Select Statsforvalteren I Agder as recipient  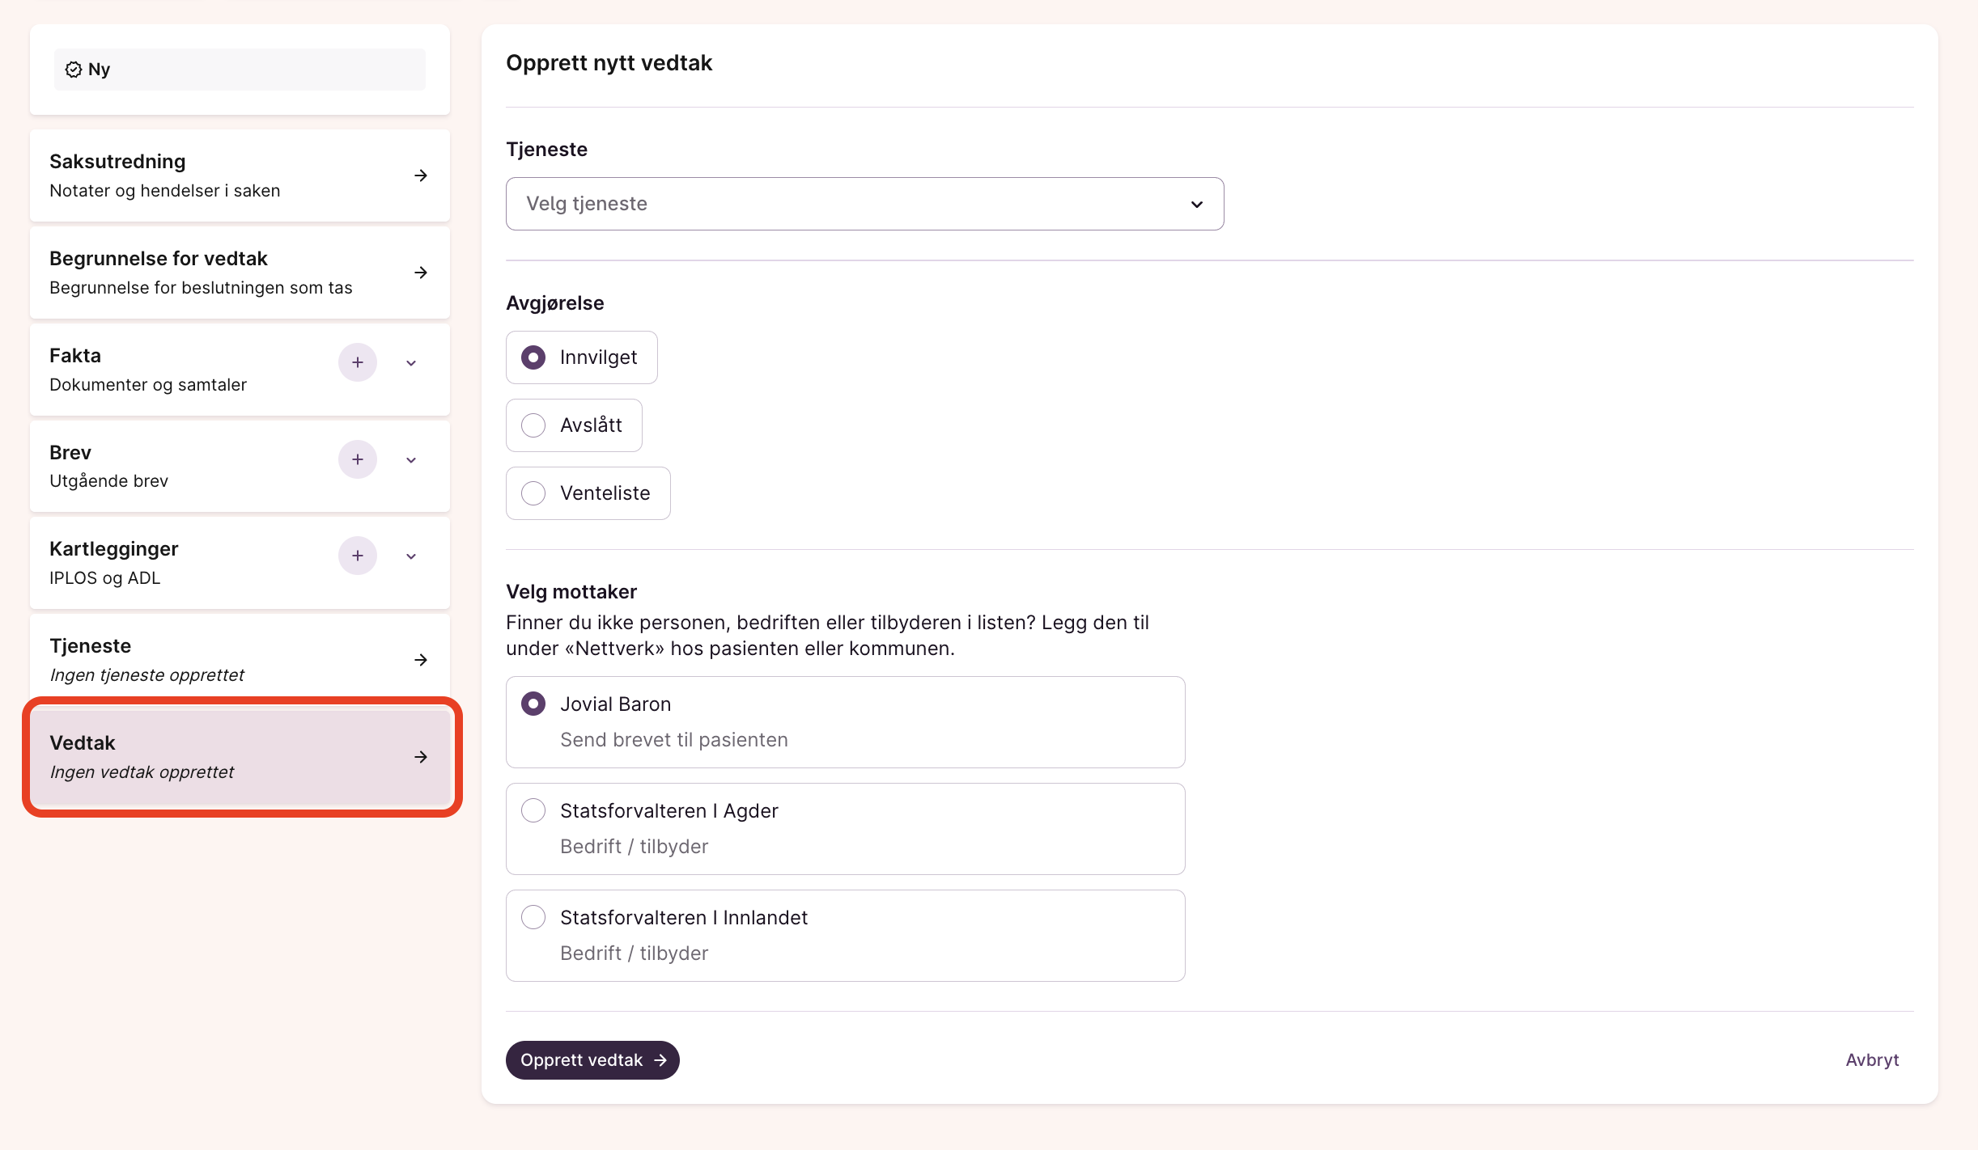[x=533, y=810]
